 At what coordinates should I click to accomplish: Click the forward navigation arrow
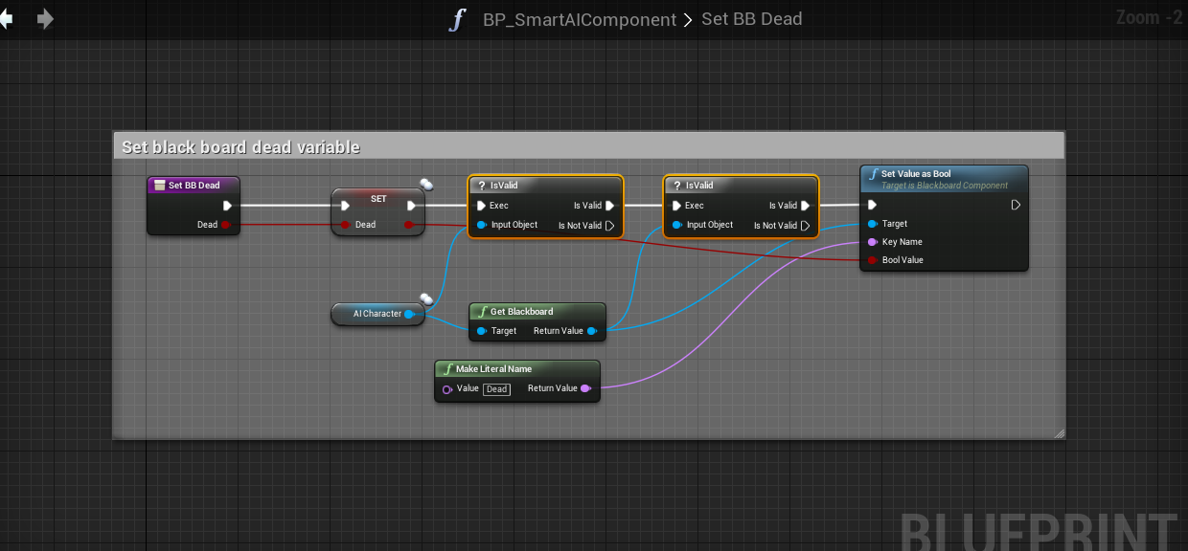(x=45, y=19)
